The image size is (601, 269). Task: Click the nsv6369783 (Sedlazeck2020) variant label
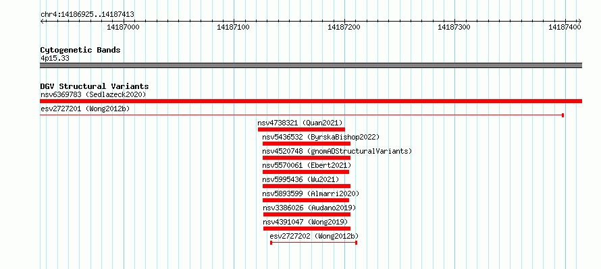click(93, 94)
